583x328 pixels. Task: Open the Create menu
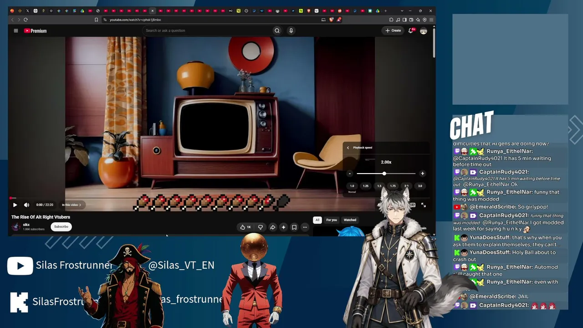coord(393,31)
